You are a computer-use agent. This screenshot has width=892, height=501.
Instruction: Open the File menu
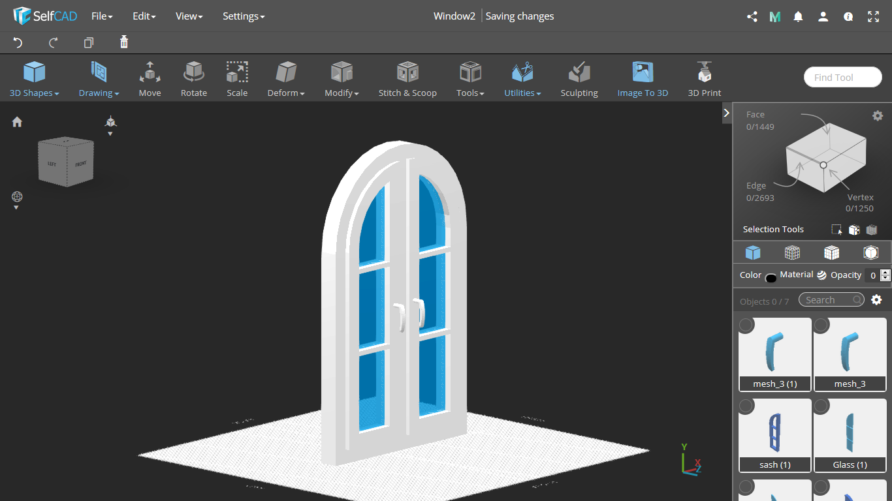[102, 16]
